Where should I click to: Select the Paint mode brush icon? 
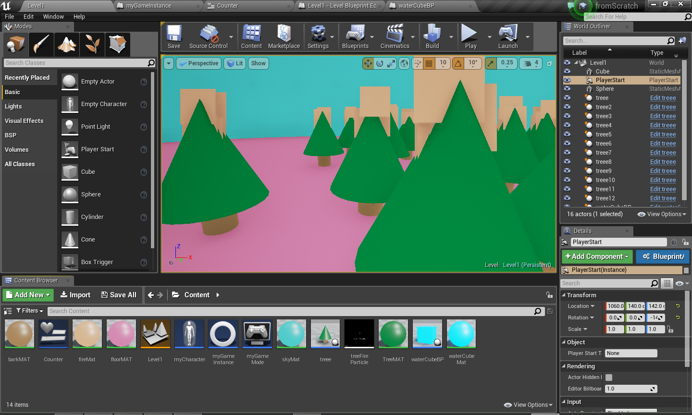(x=41, y=45)
